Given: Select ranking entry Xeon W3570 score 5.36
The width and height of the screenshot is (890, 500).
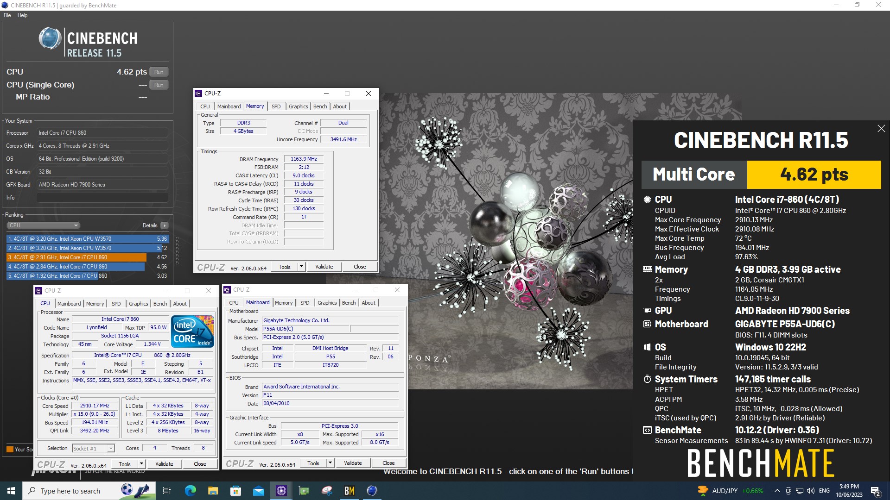Looking at the screenshot, I should coord(88,239).
